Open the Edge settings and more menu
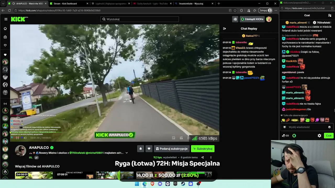 coord(276,10)
